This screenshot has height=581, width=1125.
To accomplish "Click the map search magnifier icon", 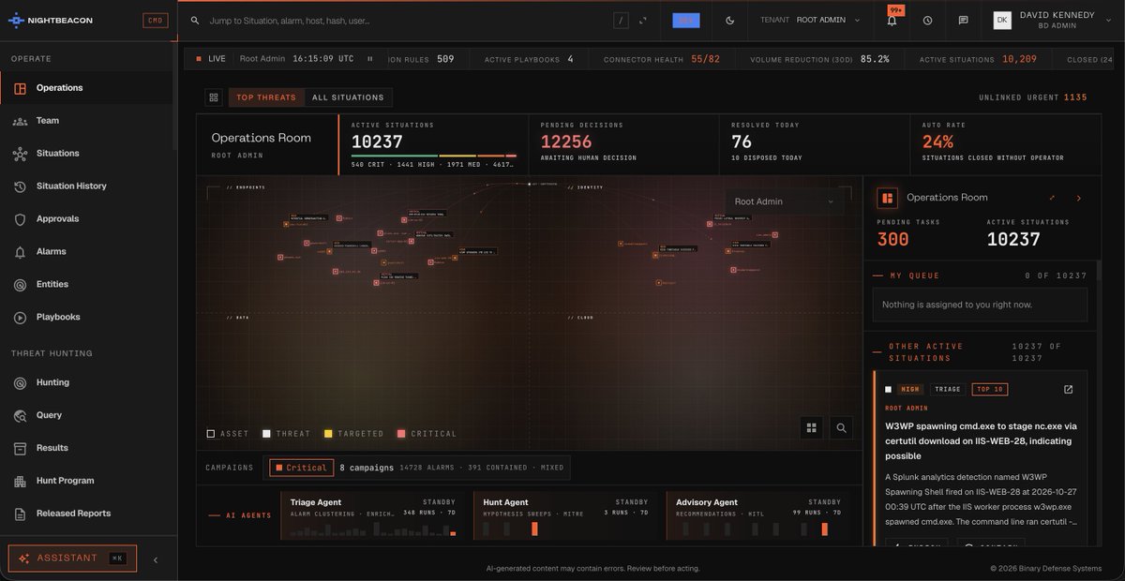I will tap(842, 427).
